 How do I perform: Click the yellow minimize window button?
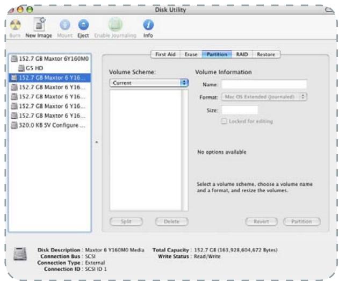point(20,10)
